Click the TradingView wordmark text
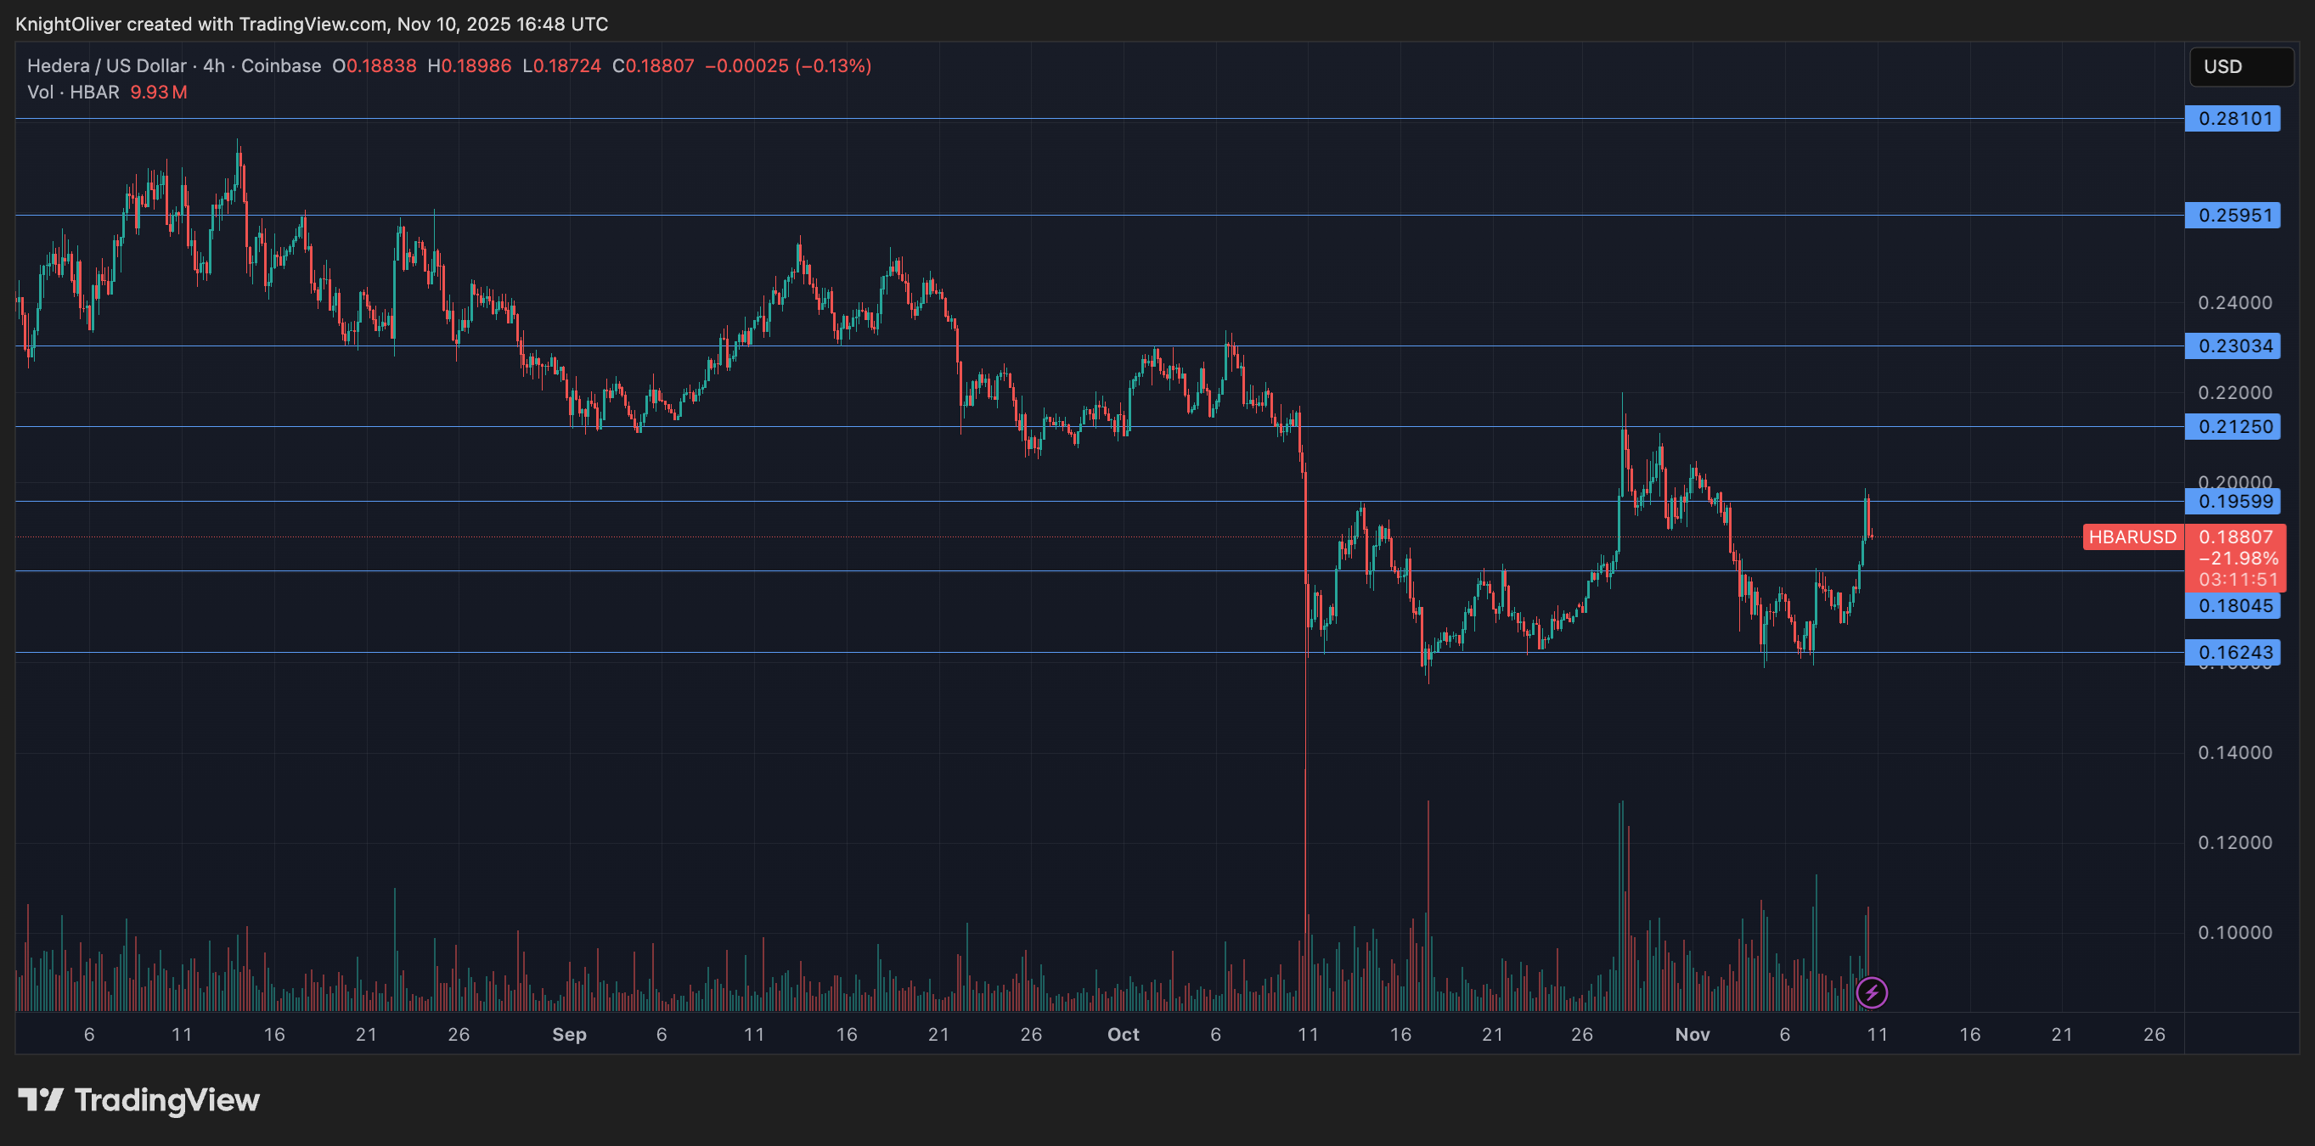Viewport: 2315px width, 1146px height. (x=167, y=1099)
